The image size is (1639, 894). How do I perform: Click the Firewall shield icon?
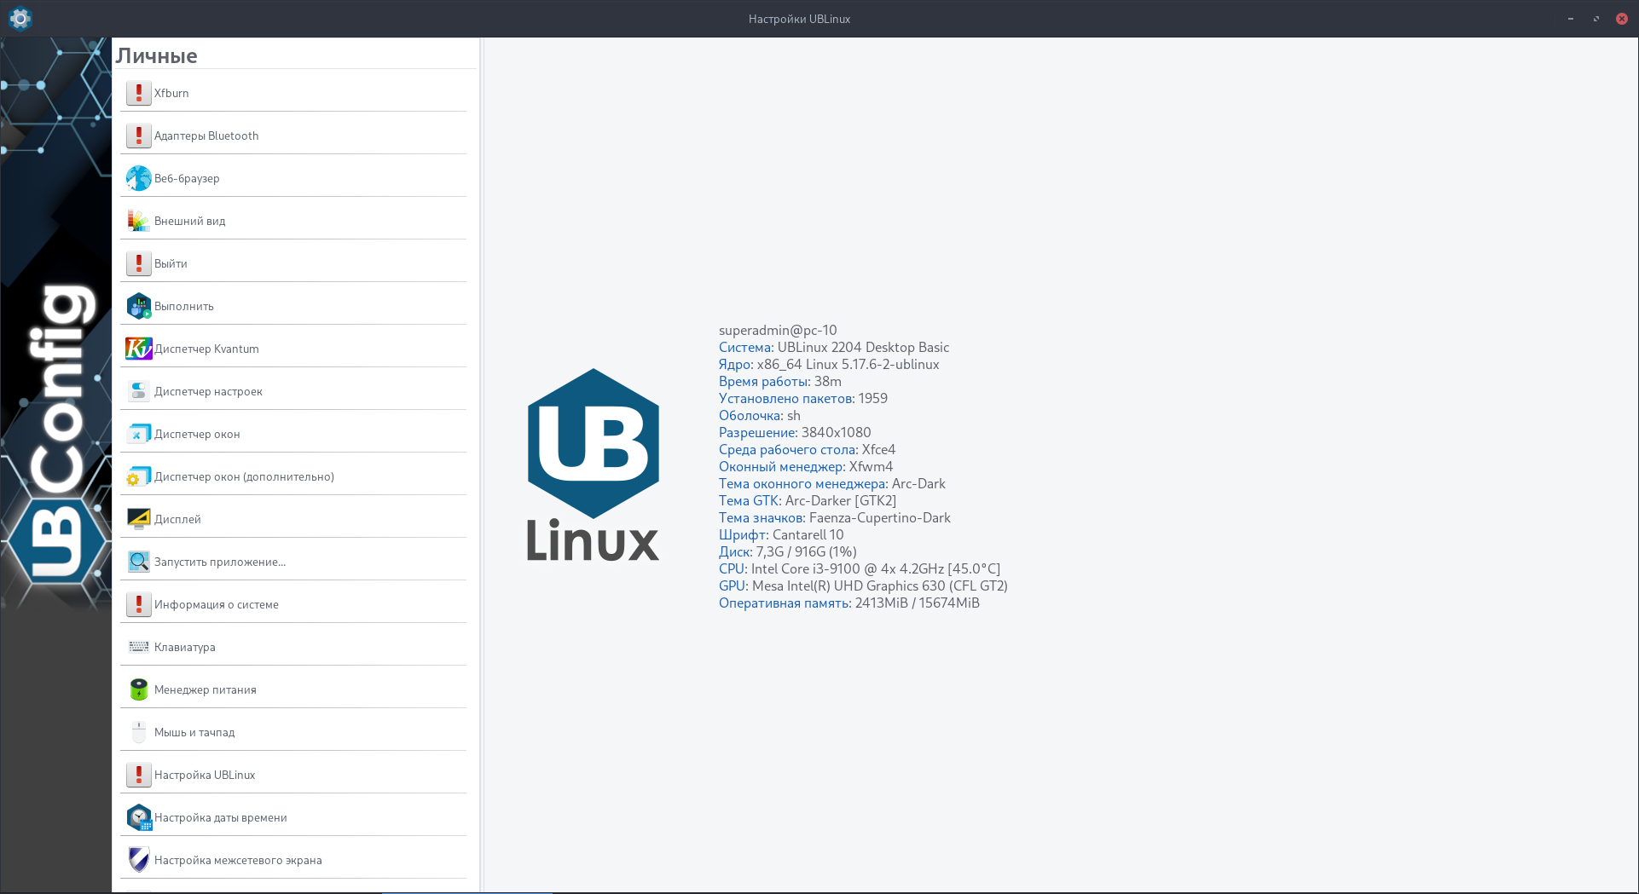[138, 860]
